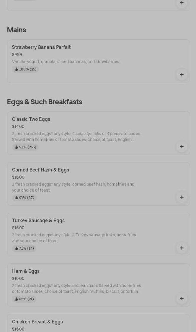Screen dimensions: 196x332
Task: Select the 85% (21) rating badge
Action: click(24, 299)
